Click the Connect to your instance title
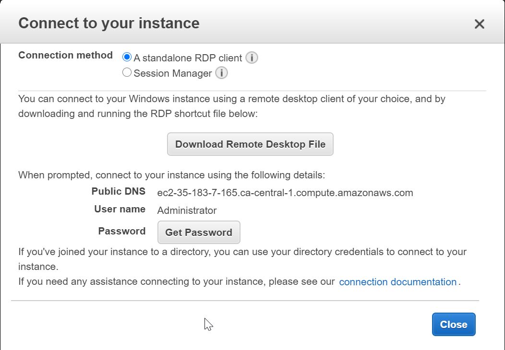This screenshot has width=505, height=350. [x=109, y=23]
